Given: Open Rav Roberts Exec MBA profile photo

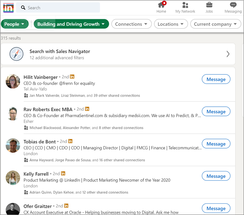Looking at the screenshot, I should pyautogui.click(x=13, y=114).
